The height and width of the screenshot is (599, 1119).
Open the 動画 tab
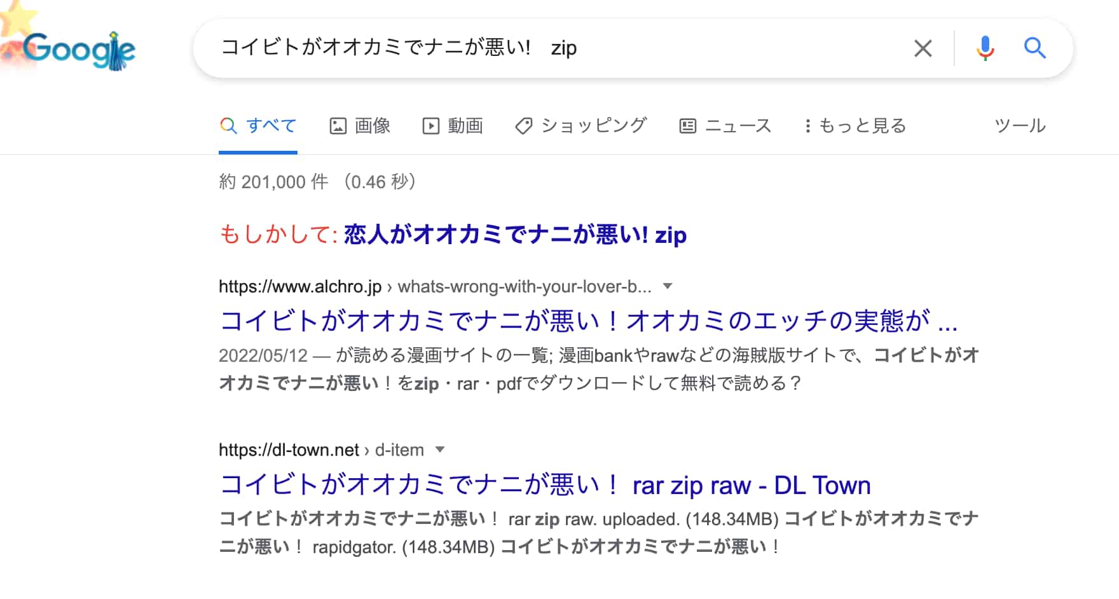click(x=453, y=126)
